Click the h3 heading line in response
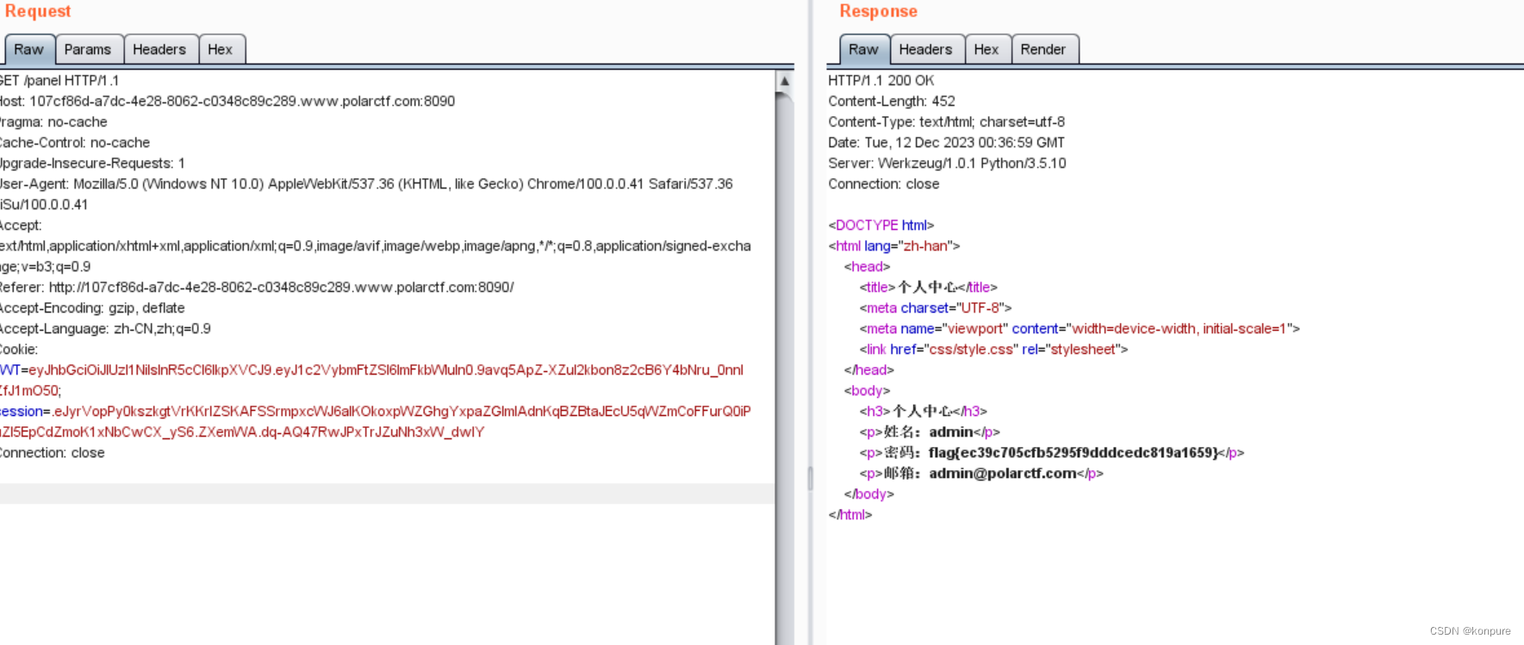 coord(924,411)
